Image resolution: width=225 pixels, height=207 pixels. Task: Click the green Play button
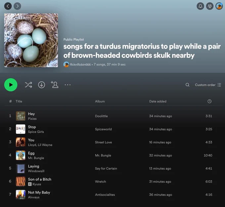pos(11,85)
